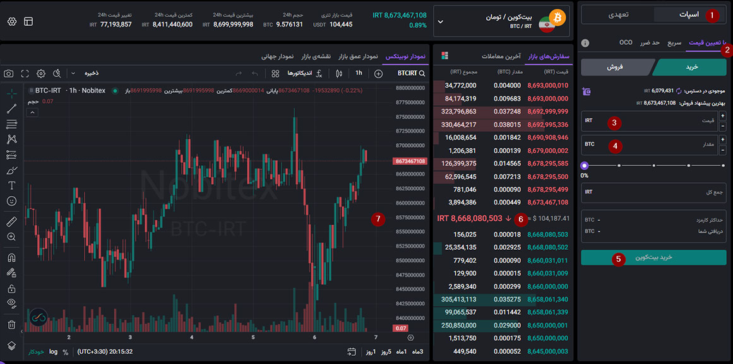Click the TradingView logo on the chart
The height and width of the screenshot is (364, 733).
[39, 317]
